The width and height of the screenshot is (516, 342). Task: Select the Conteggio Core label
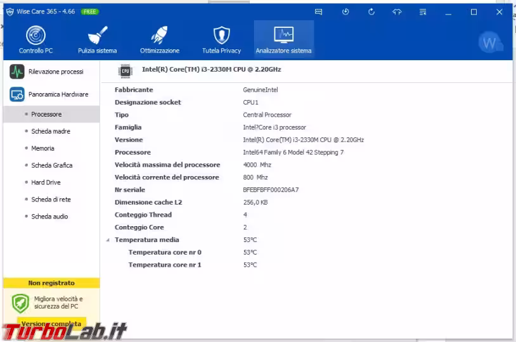pos(139,227)
